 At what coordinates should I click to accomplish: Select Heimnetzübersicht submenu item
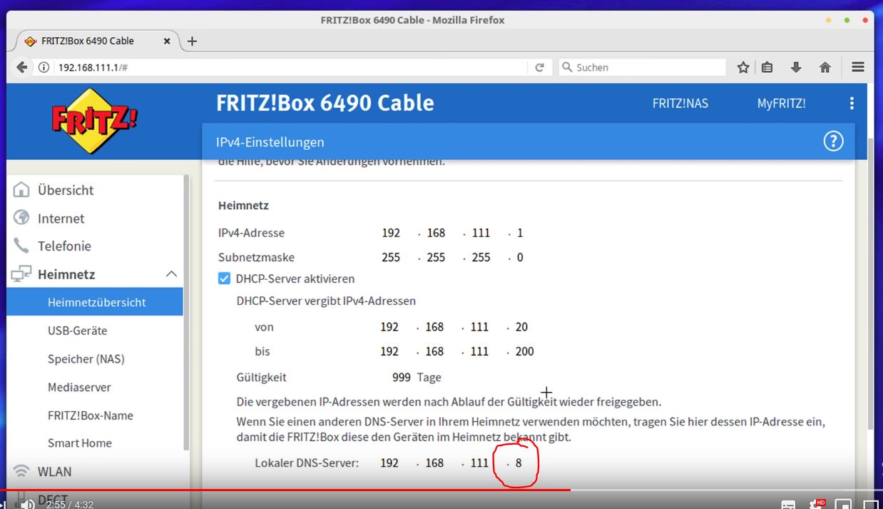tap(95, 302)
